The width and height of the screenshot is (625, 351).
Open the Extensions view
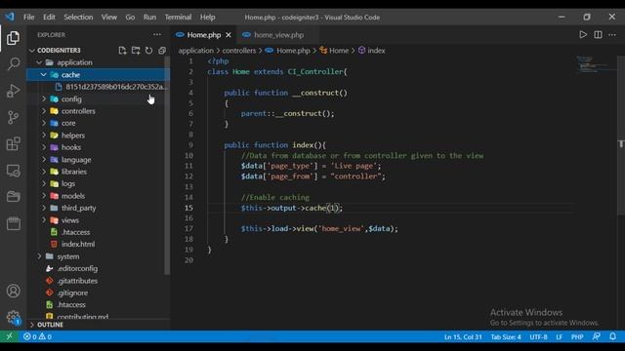tap(13, 143)
